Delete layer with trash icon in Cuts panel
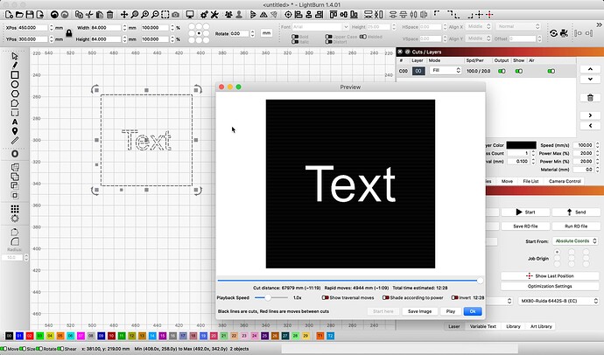 (590, 98)
